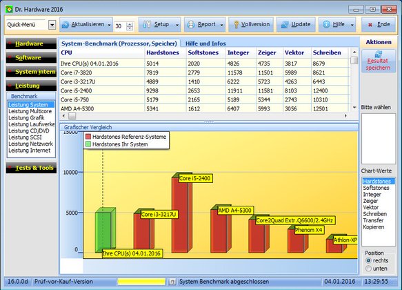402x290 pixels.
Task: Select Kopieren in Chart-Werte list
Action: tap(379, 227)
